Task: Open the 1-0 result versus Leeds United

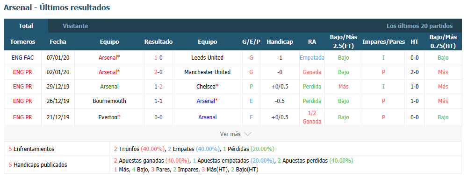Action: (x=158, y=57)
